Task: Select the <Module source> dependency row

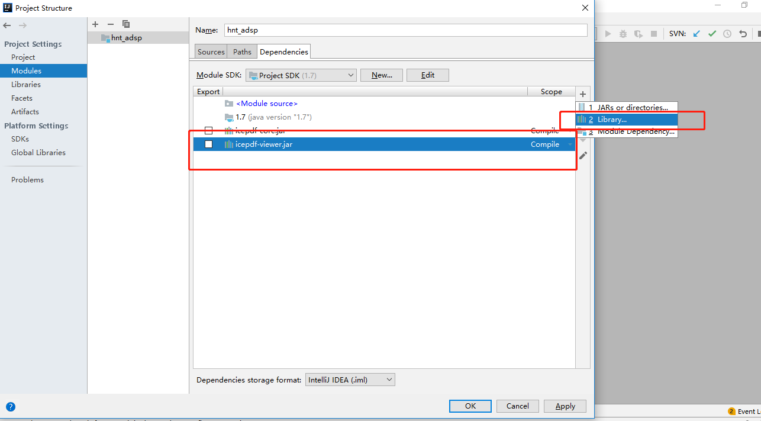Action: 384,104
